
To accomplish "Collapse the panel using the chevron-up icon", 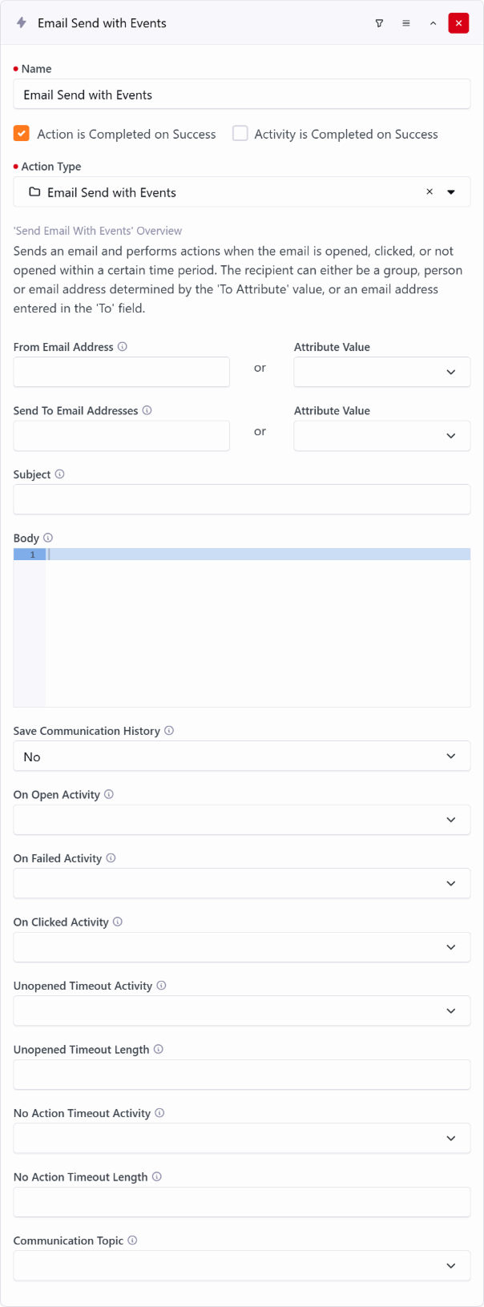I will [x=433, y=23].
